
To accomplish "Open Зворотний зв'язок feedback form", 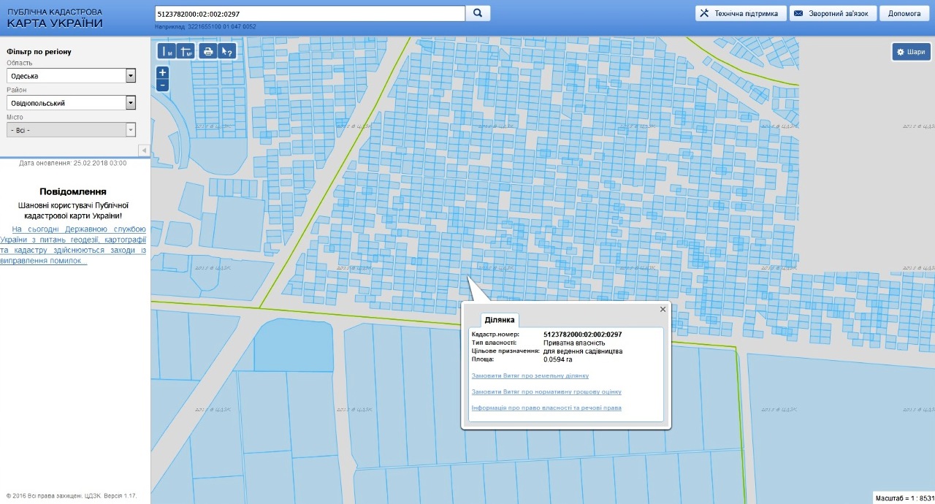I will click(833, 13).
